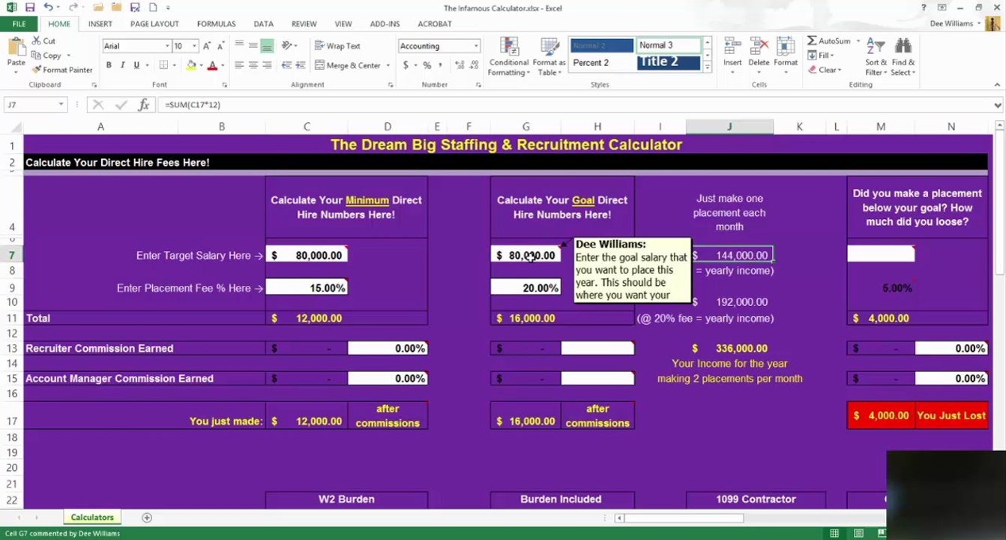This screenshot has width=1006, height=540.
Task: Open the Clear dropdown
Action: tap(825, 70)
